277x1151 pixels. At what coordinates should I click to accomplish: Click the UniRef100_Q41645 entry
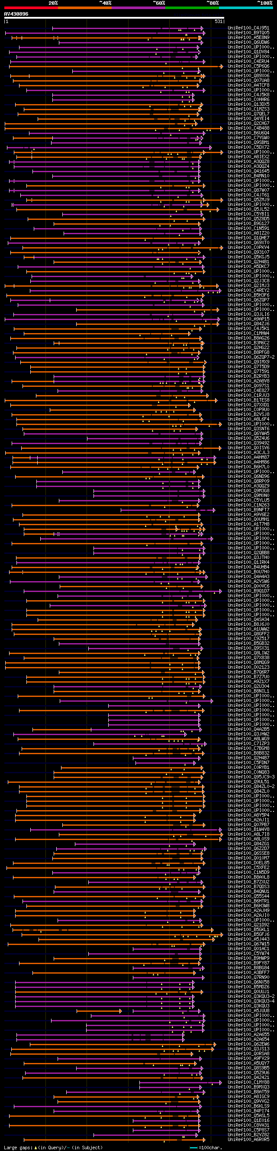pyautogui.click(x=248, y=171)
